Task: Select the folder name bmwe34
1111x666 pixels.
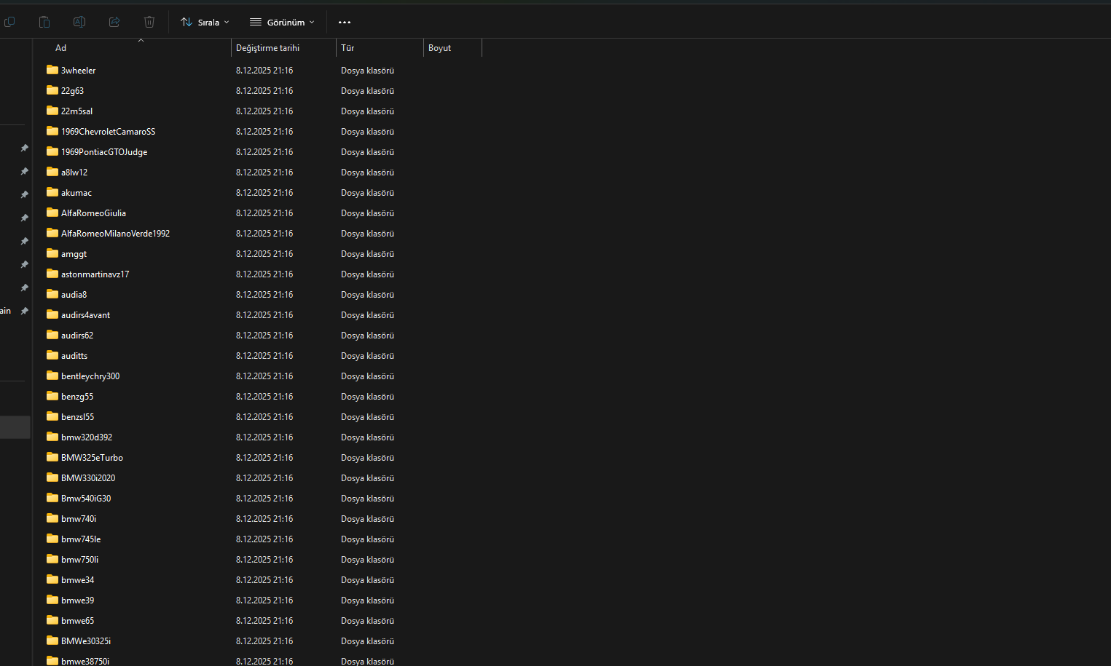Action: pos(77,580)
